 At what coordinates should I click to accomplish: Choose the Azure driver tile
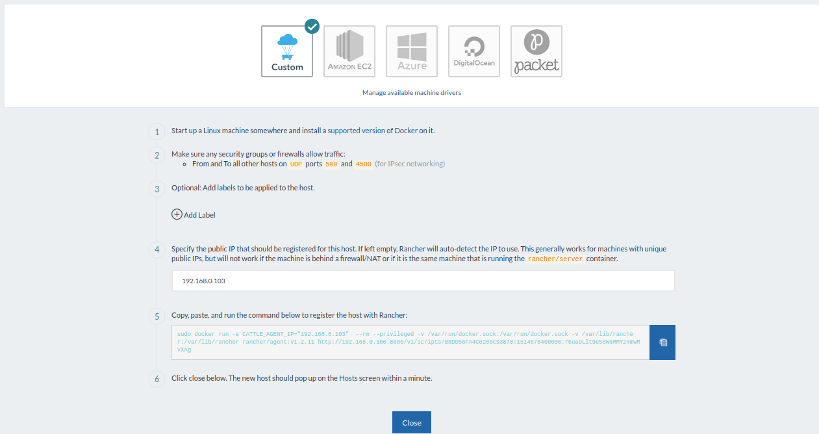pos(412,51)
